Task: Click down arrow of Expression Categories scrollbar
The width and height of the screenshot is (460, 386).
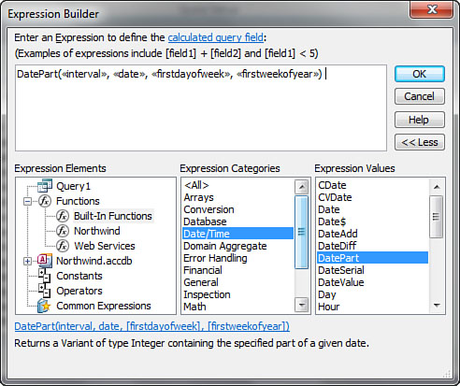Action: point(301,305)
